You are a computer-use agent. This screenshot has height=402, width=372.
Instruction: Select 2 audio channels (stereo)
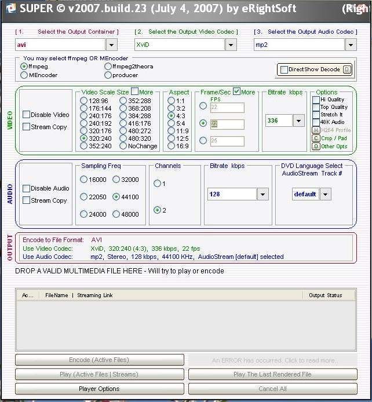click(x=157, y=210)
